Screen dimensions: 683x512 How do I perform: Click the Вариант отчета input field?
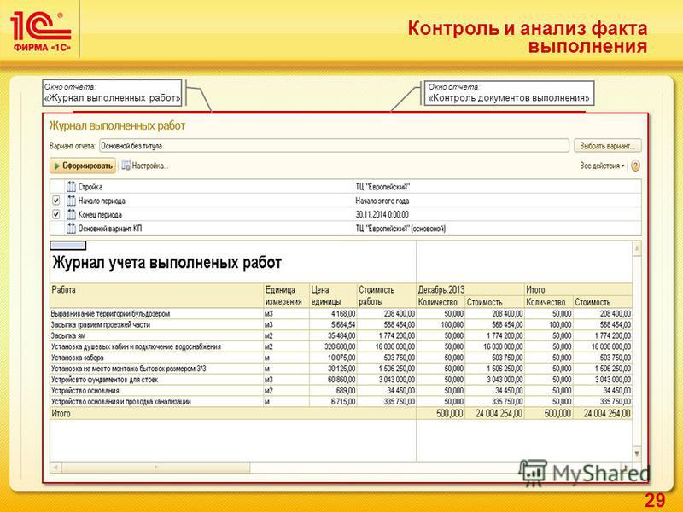point(334,146)
